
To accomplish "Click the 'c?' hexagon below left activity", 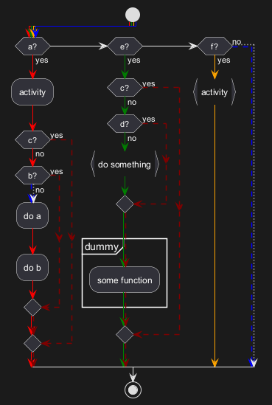I will coord(32,139).
